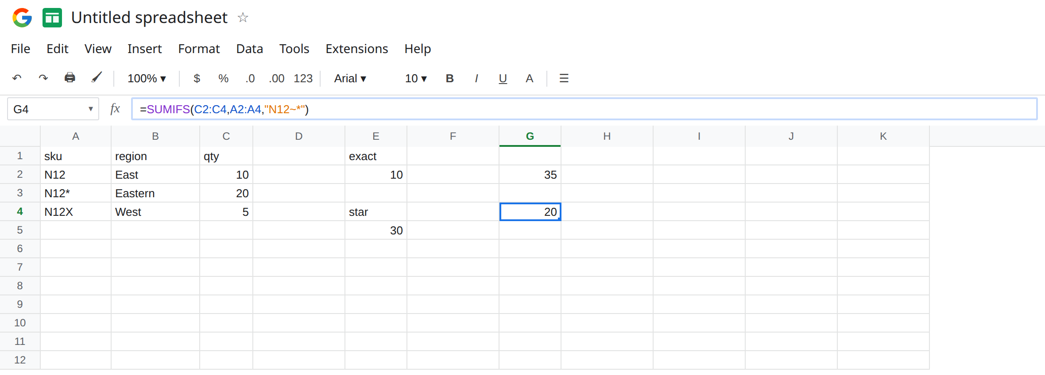1045x375 pixels.
Task: Select the Paint format brush
Action: (97, 78)
